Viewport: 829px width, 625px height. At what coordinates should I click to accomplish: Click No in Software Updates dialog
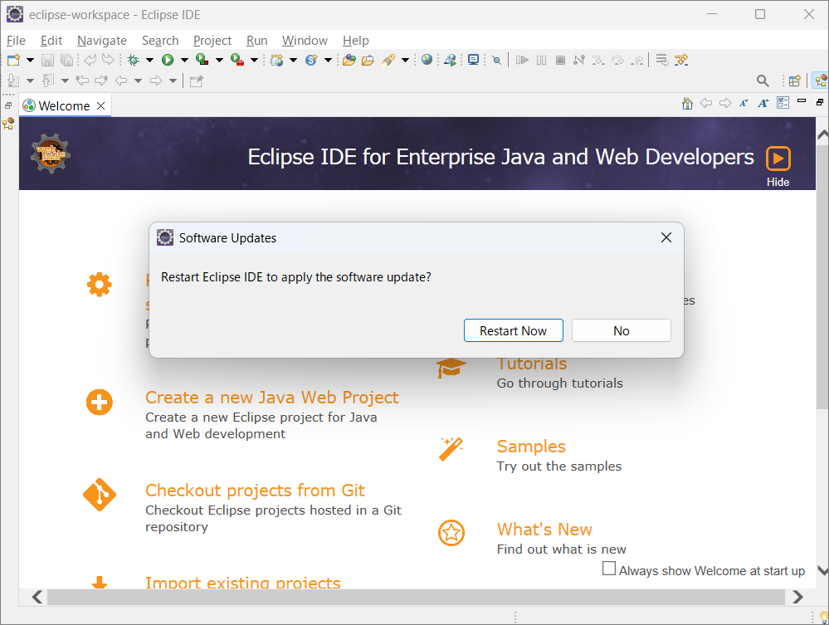pos(622,330)
